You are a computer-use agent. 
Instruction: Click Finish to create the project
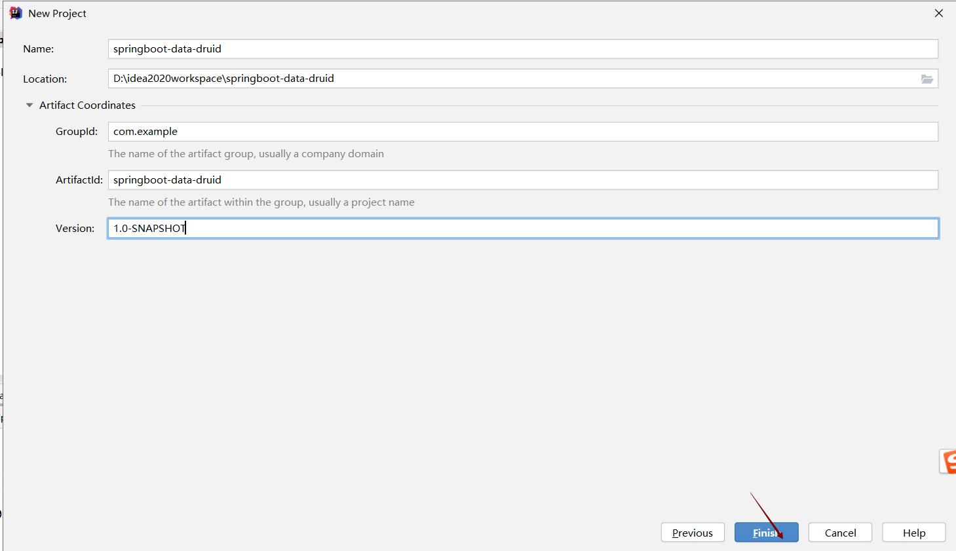[766, 533]
